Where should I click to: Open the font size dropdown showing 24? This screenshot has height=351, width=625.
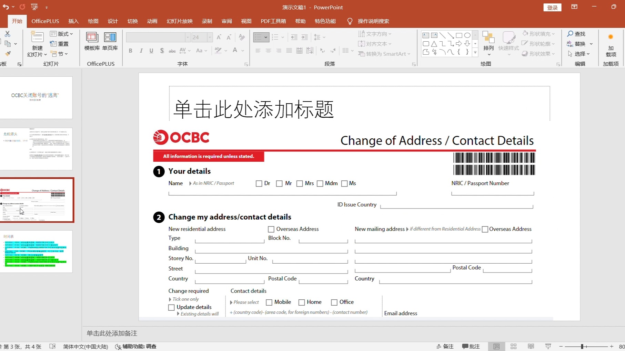(209, 37)
